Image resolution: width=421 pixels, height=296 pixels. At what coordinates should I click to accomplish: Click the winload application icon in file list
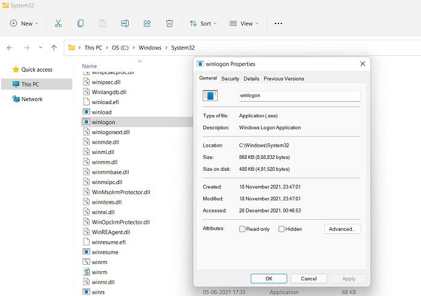(x=86, y=112)
